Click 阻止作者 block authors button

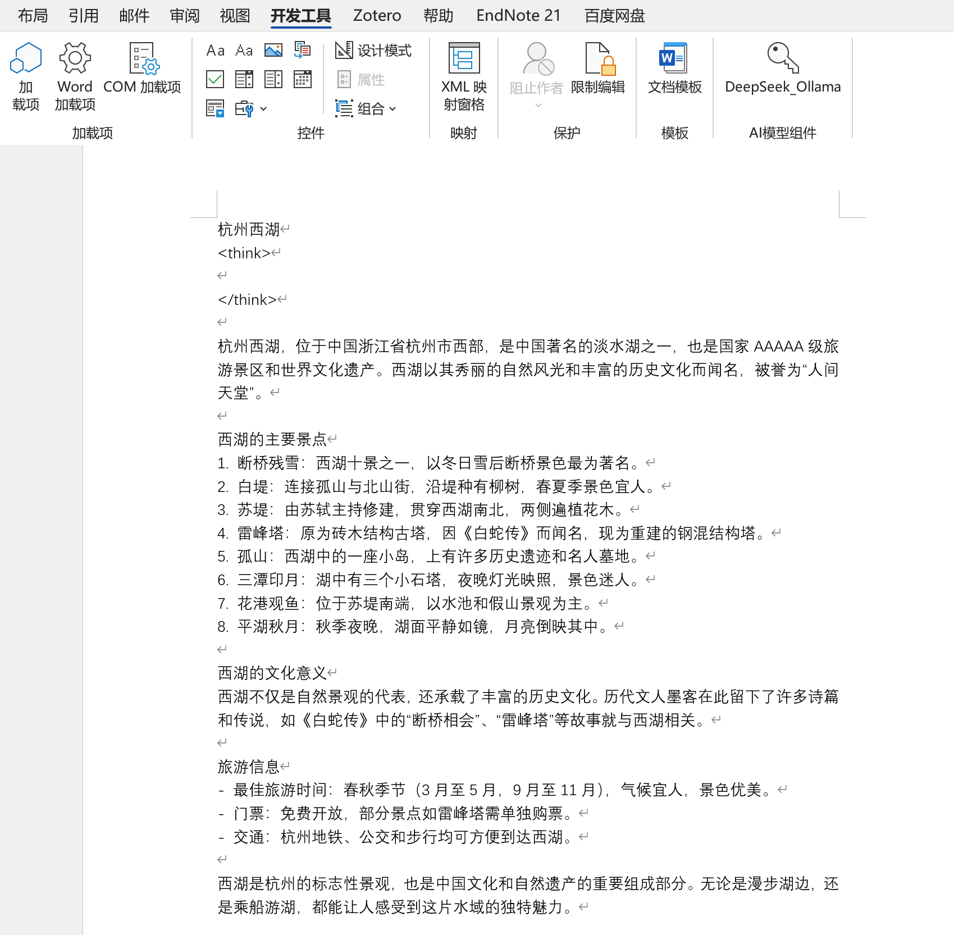coord(536,75)
